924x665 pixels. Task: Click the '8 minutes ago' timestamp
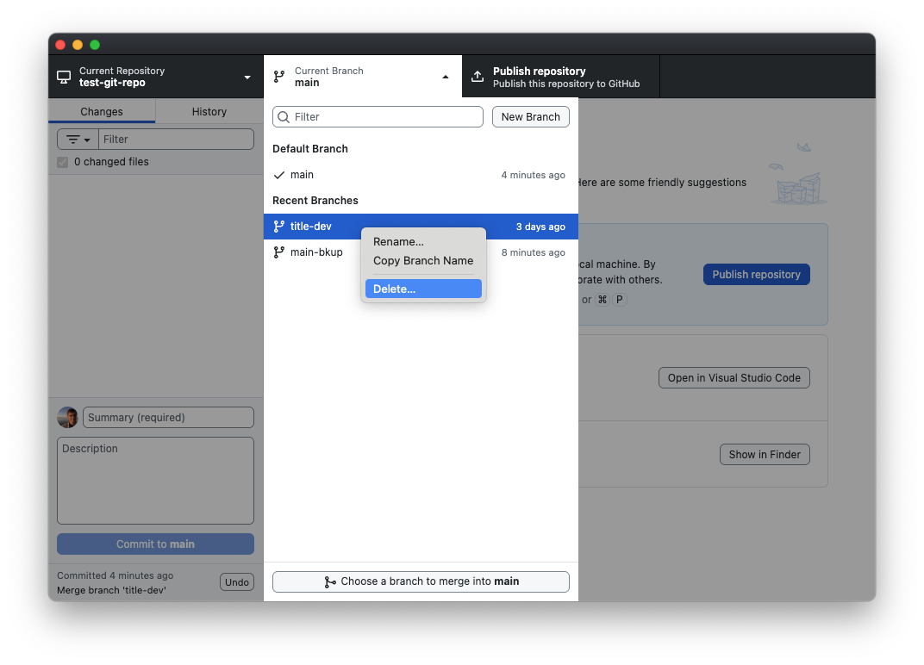pyautogui.click(x=534, y=252)
